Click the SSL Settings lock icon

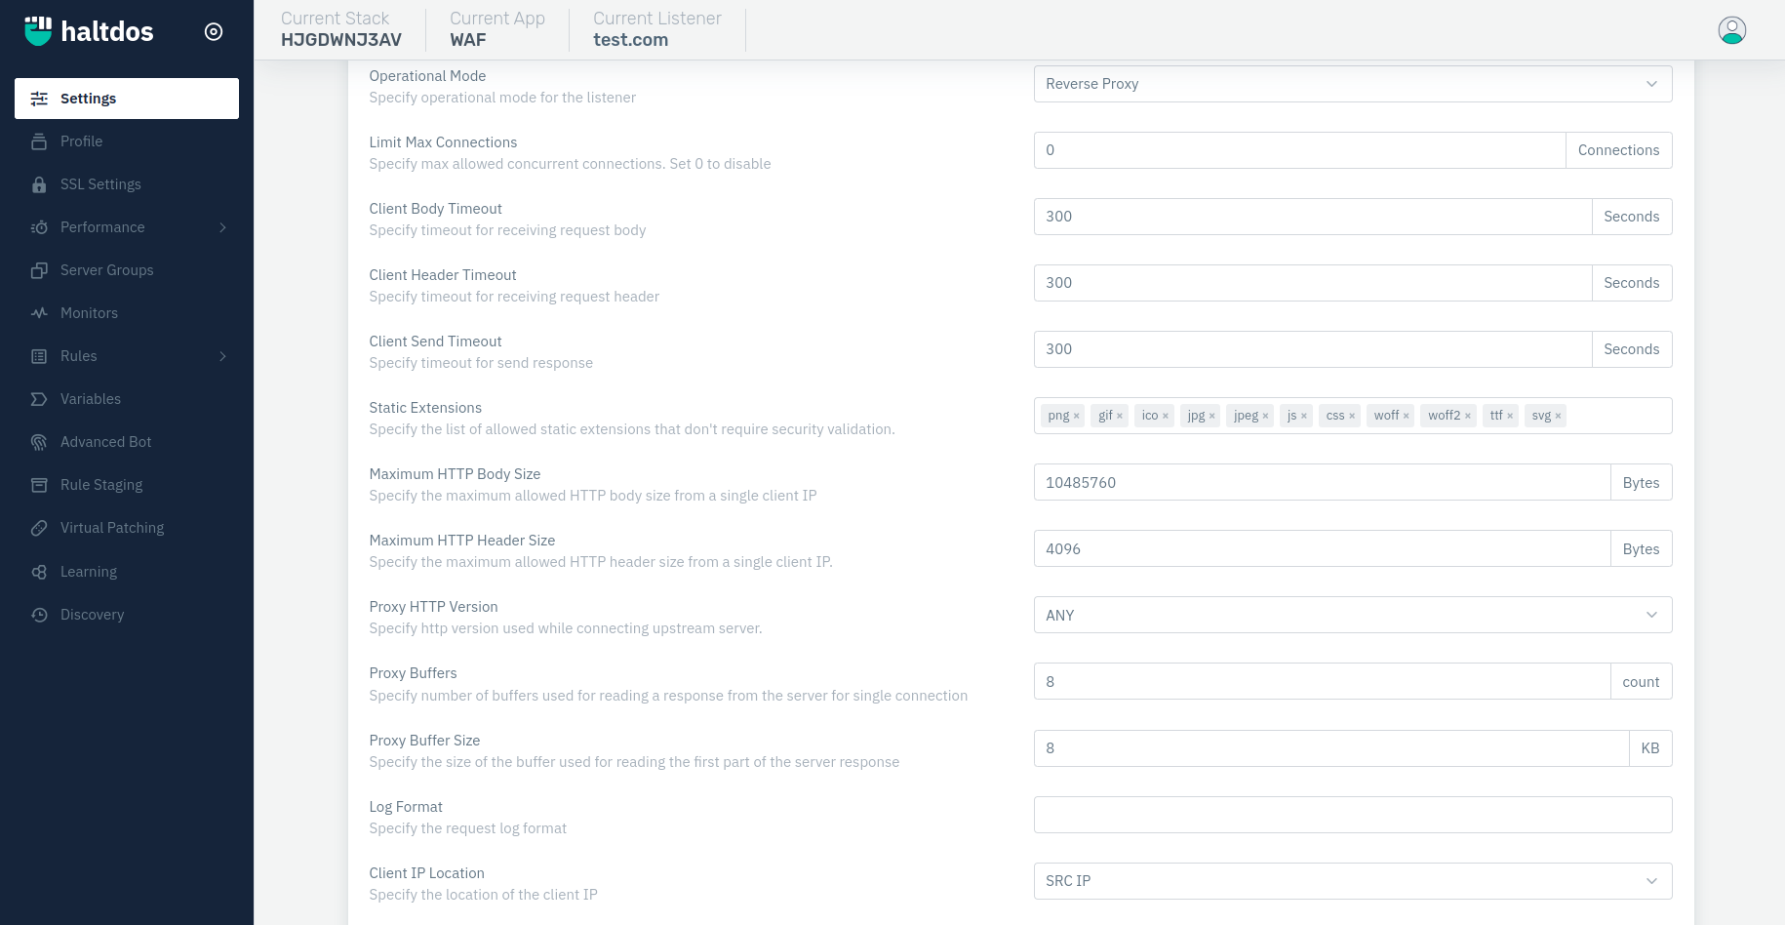(x=39, y=184)
